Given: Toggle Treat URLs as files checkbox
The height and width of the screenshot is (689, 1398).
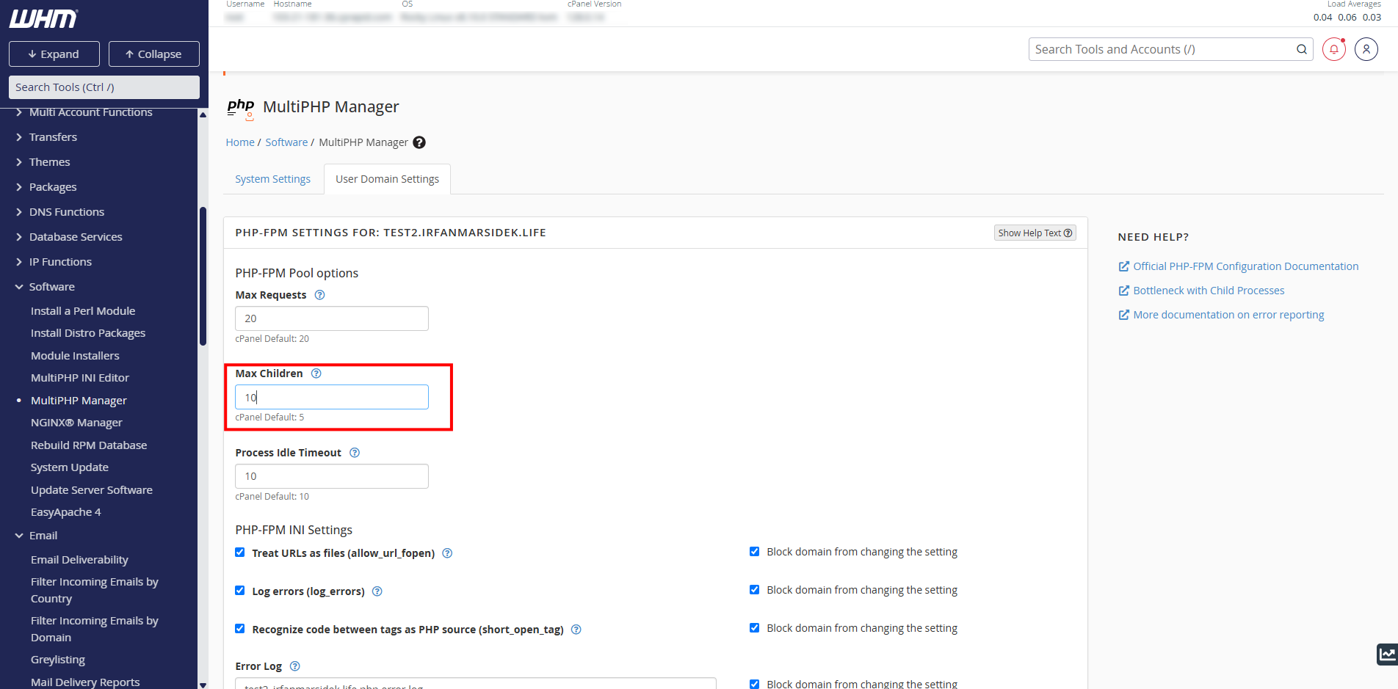Looking at the screenshot, I should [x=240, y=553].
